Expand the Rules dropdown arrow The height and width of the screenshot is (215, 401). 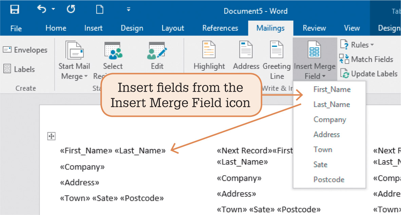tap(372, 45)
